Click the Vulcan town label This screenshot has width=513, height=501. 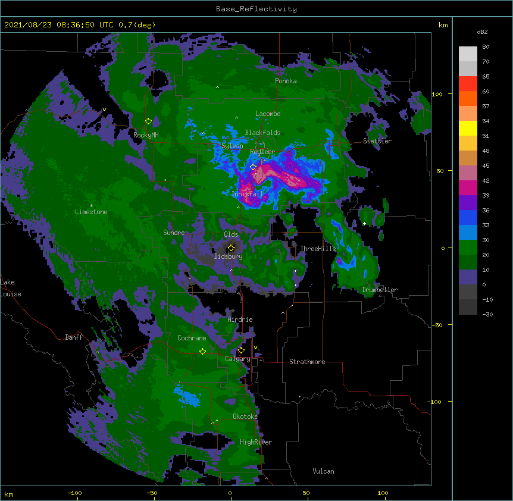[323, 471]
